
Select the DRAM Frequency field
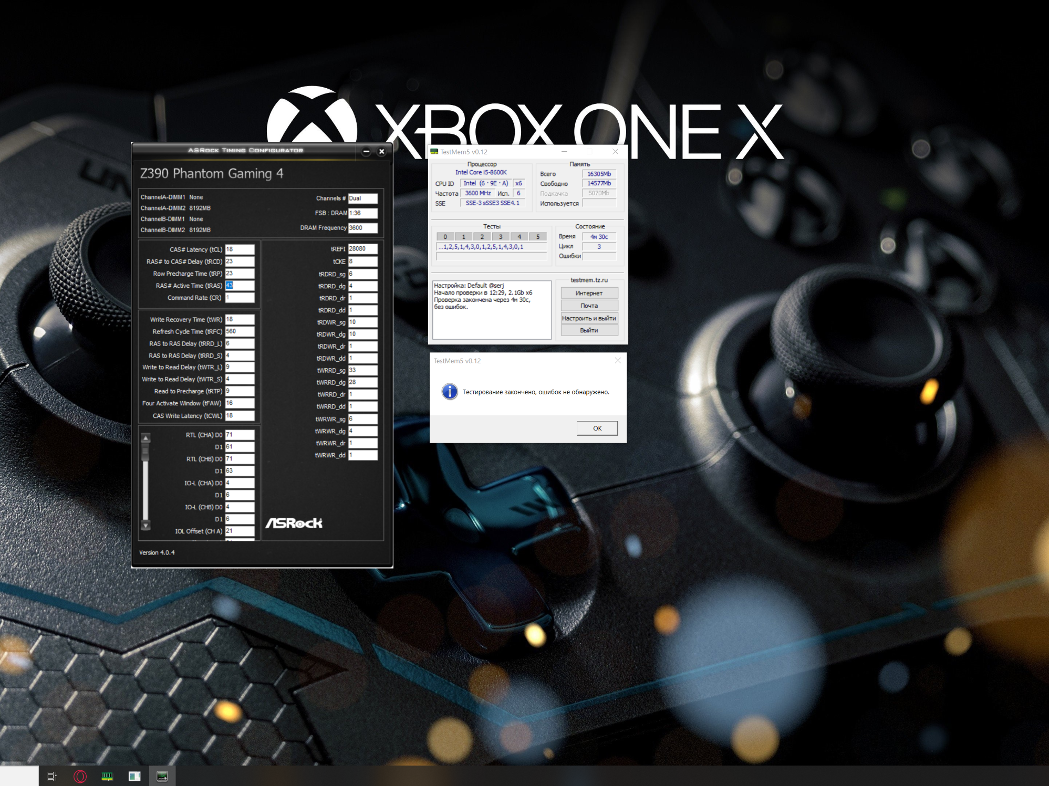pyautogui.click(x=362, y=228)
